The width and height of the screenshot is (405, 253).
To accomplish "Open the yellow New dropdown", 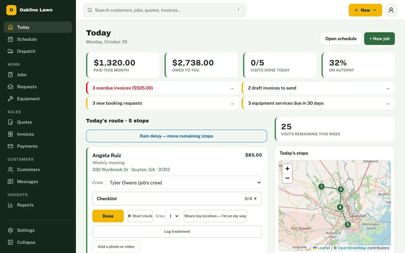I will pos(365,10).
